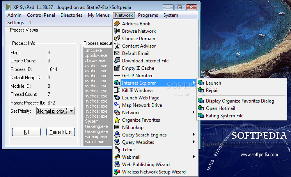Open the My Menus menu
The image size is (291, 177).
coord(99,15)
